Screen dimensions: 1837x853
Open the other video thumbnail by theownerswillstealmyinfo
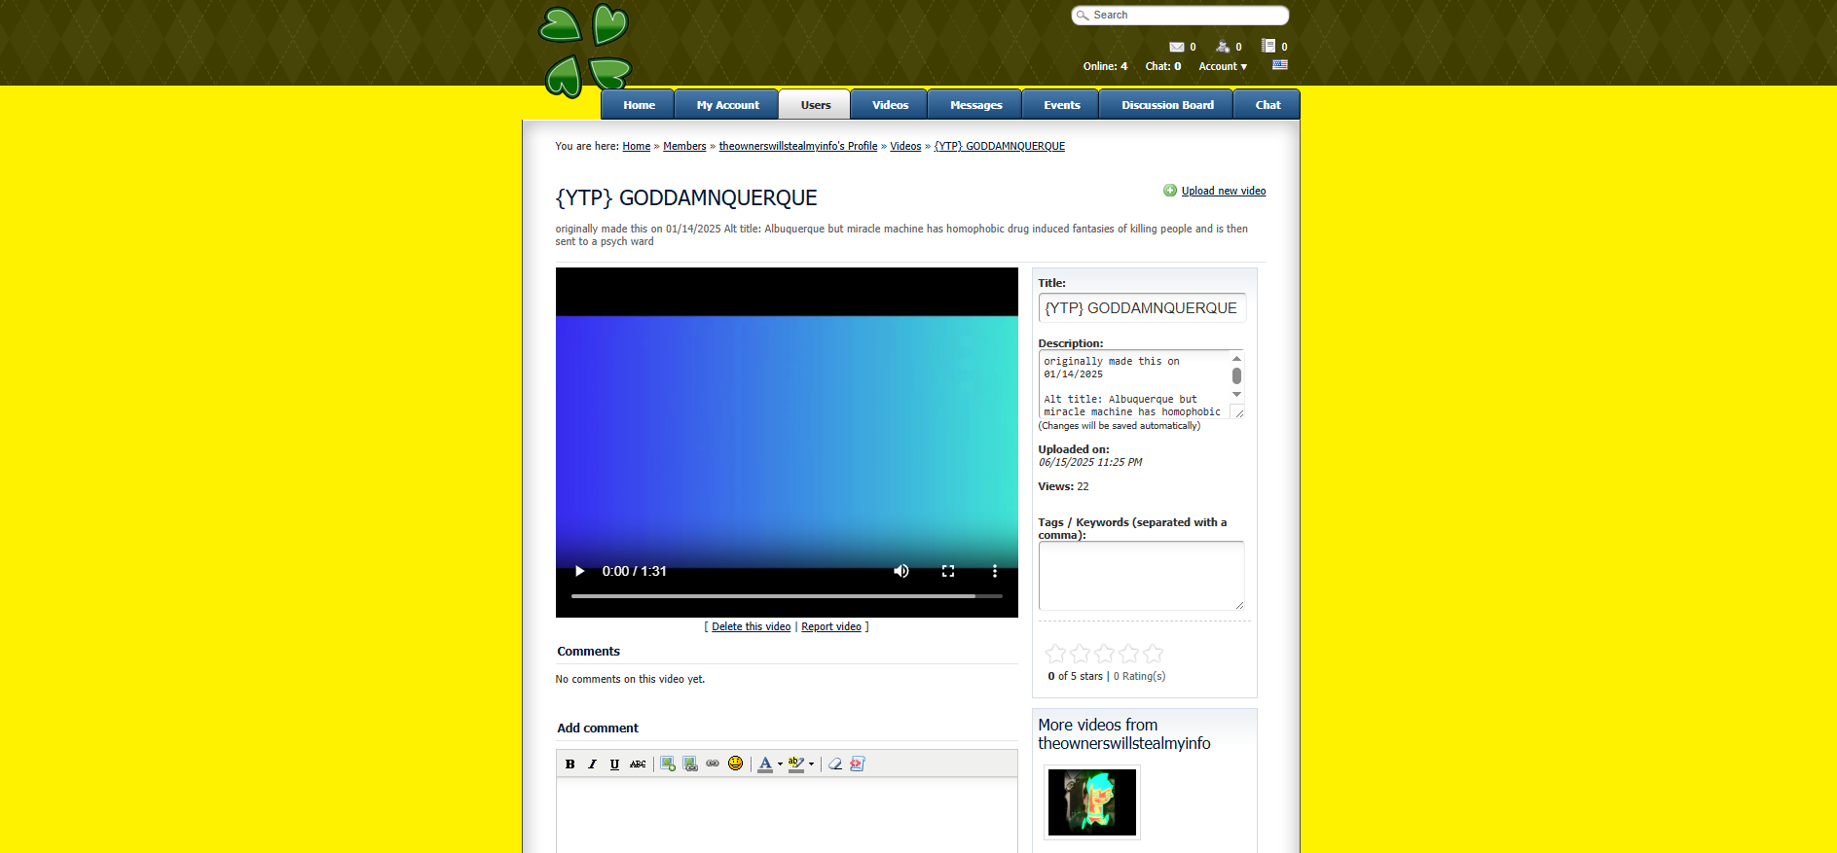click(x=1092, y=802)
